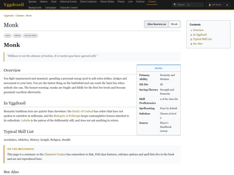The width and height of the screenshot is (234, 175).
Task: Click the In Yggdrasil section heading
Action: point(14,103)
